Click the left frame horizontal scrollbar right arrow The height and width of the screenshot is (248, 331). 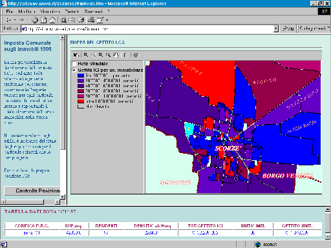click(57, 202)
